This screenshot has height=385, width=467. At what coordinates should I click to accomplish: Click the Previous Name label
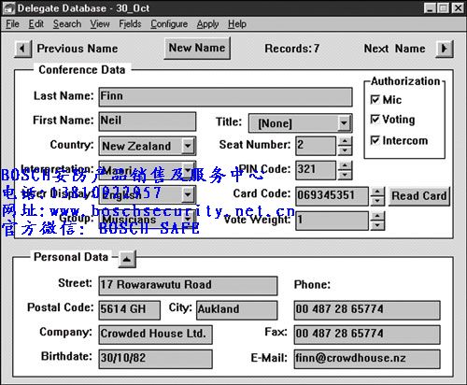tap(78, 49)
